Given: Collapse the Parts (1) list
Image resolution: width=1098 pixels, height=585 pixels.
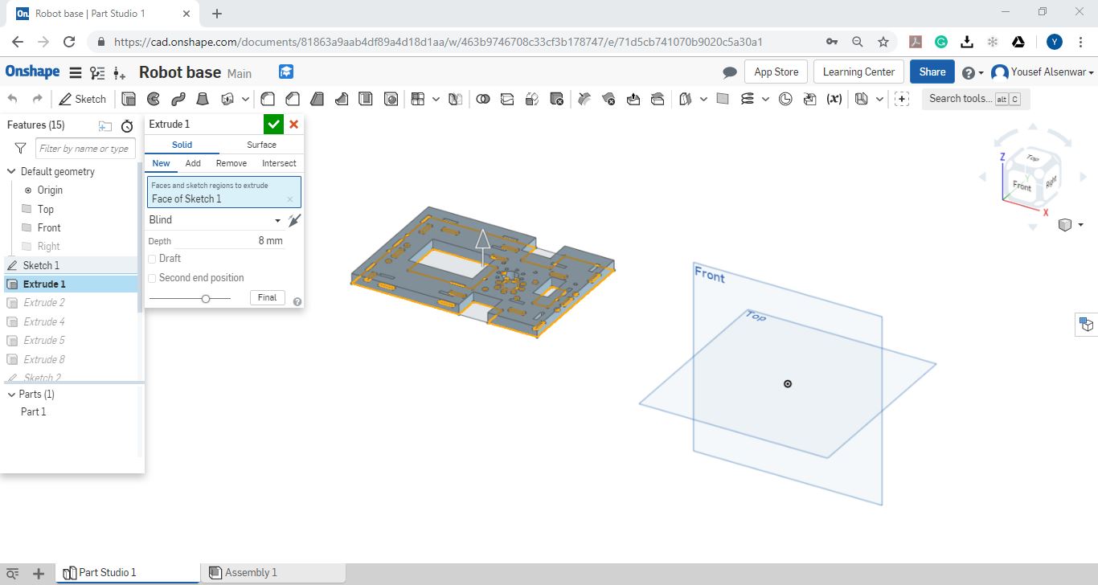Looking at the screenshot, I should (x=11, y=395).
